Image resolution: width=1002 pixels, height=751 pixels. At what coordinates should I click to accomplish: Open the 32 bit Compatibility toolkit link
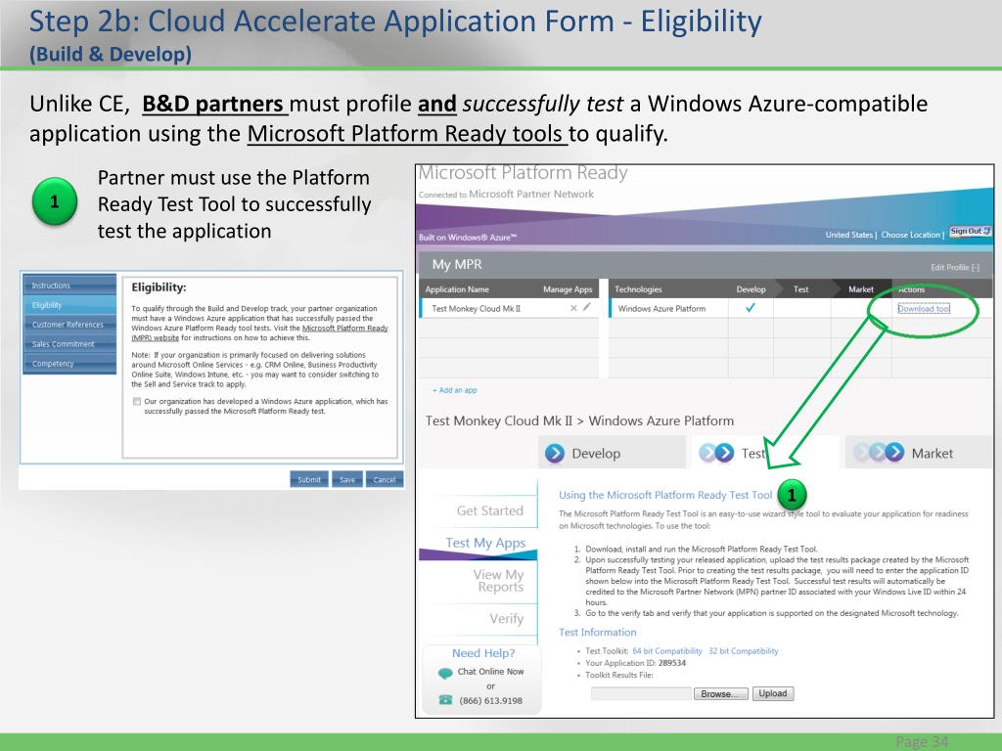(x=744, y=651)
